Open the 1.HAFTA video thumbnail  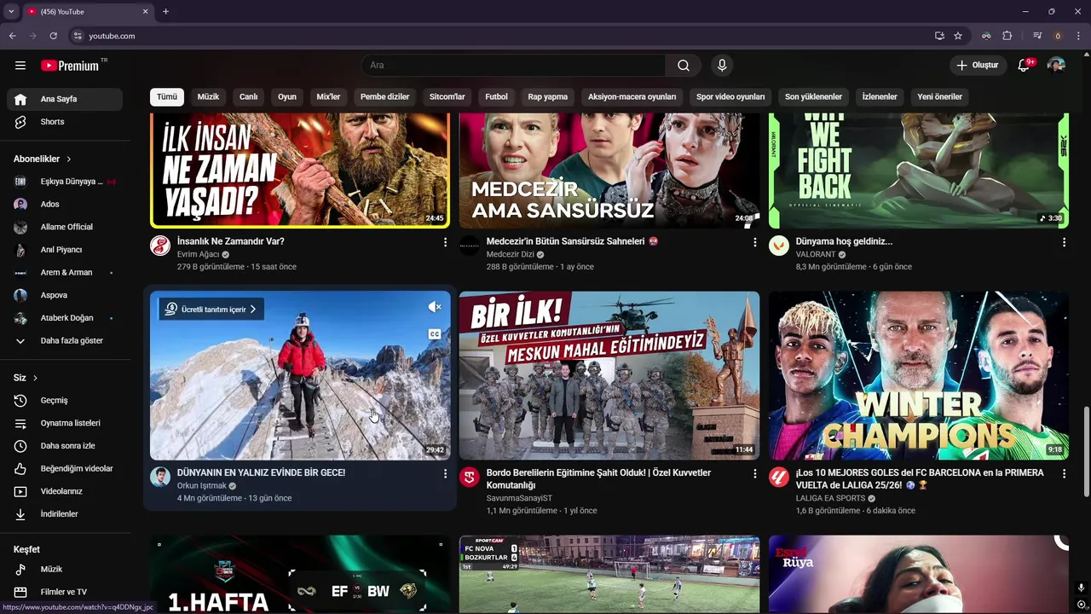[x=300, y=574]
